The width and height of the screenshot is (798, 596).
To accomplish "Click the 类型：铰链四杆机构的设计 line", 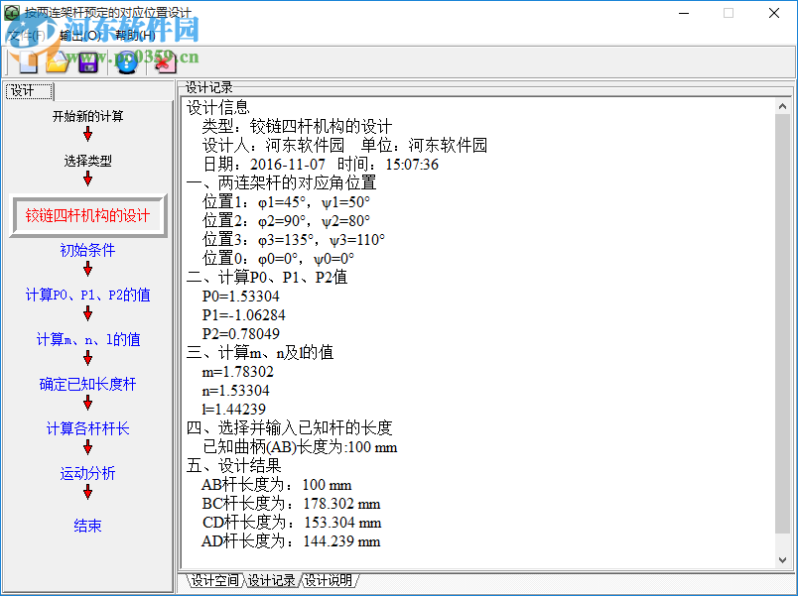I will click(297, 126).
